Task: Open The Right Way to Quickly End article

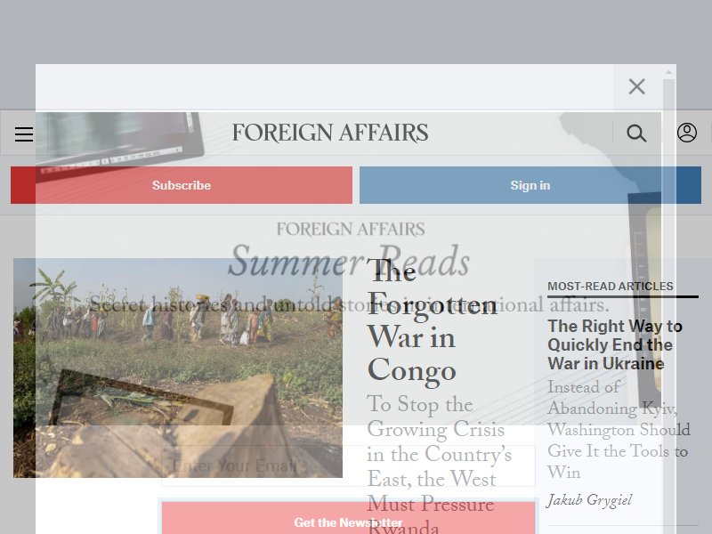Action: [x=615, y=344]
